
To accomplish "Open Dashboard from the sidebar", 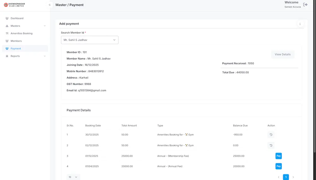I will [x=25, y=18].
